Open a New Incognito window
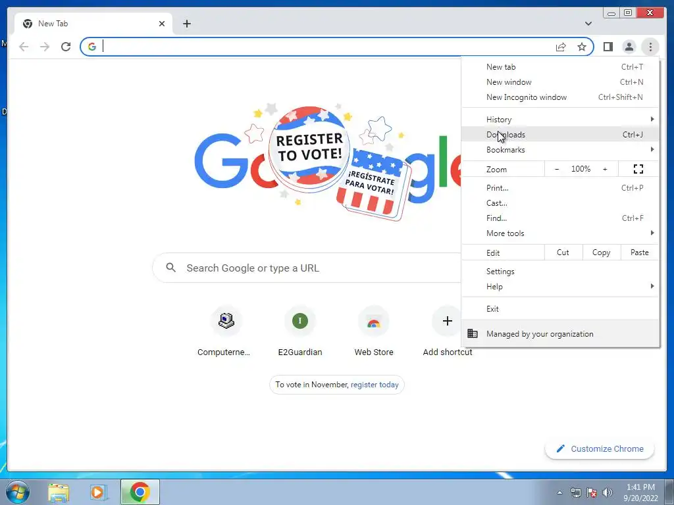Screen dimensions: 674x505 click(x=560, y=97)
